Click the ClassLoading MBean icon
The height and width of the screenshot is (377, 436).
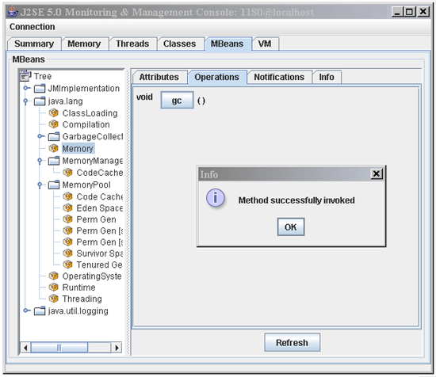click(x=53, y=113)
